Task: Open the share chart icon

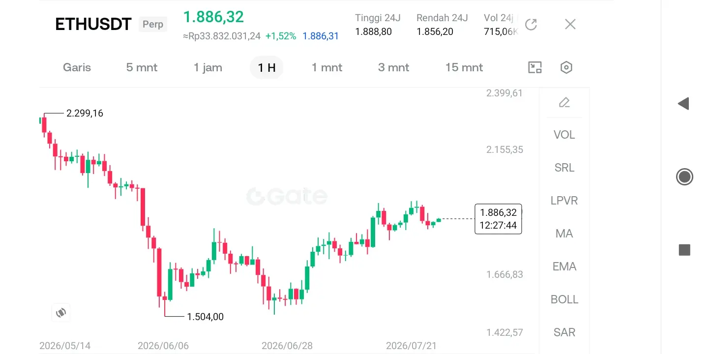Action: click(531, 24)
